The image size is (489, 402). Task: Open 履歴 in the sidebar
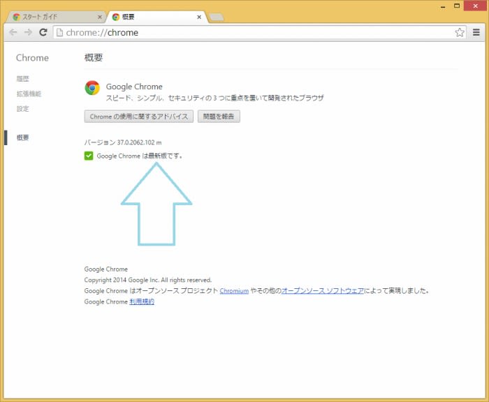click(22, 79)
